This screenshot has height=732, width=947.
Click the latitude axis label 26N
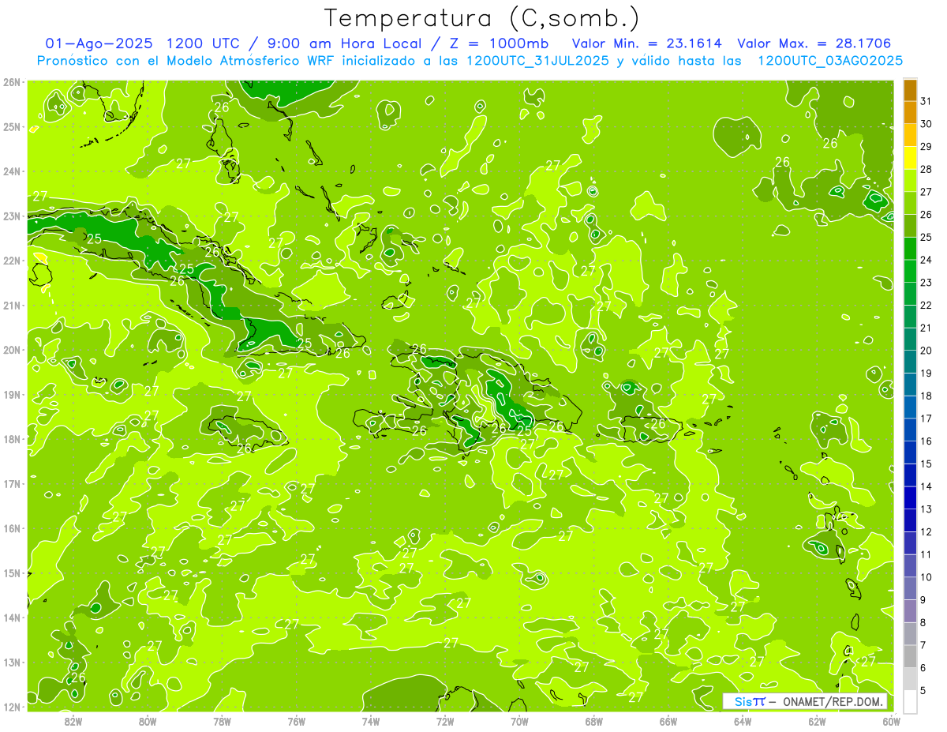click(11, 82)
